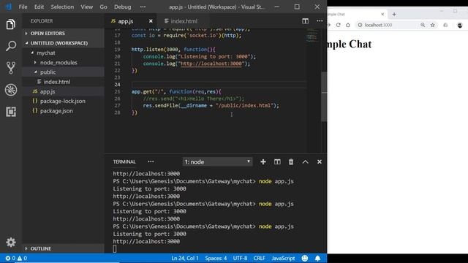Change end of line sequence CRLF
The image size is (468, 263).
[259, 258]
